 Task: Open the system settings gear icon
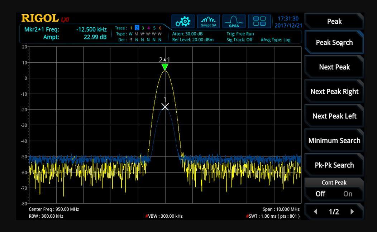[x=183, y=21]
